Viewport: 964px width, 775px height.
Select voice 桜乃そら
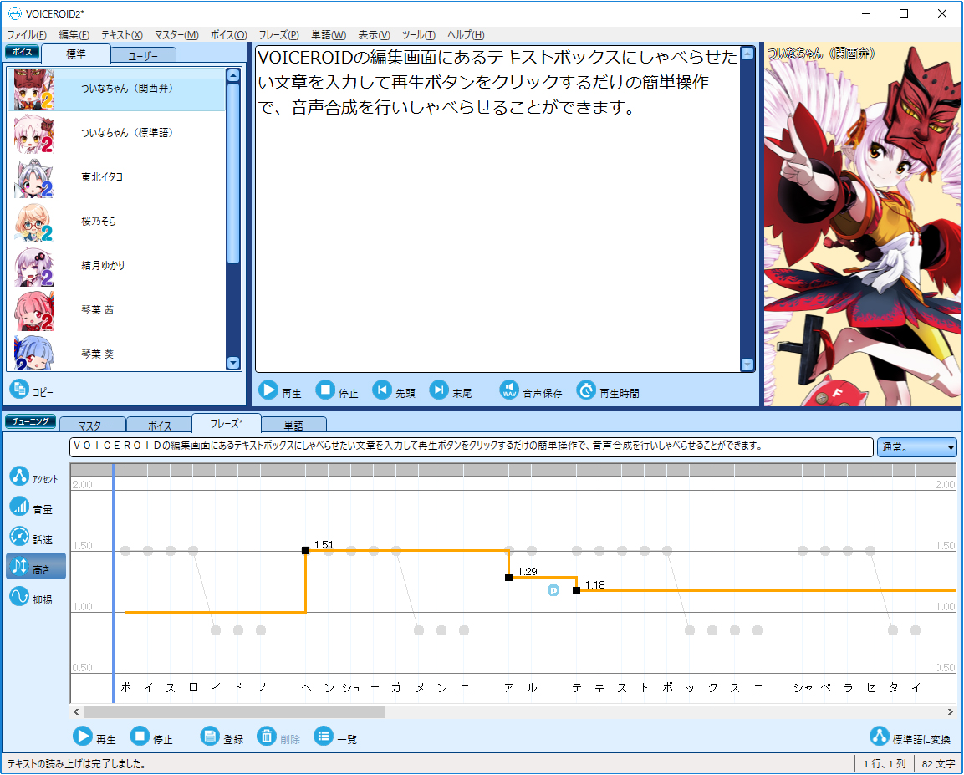(116, 222)
